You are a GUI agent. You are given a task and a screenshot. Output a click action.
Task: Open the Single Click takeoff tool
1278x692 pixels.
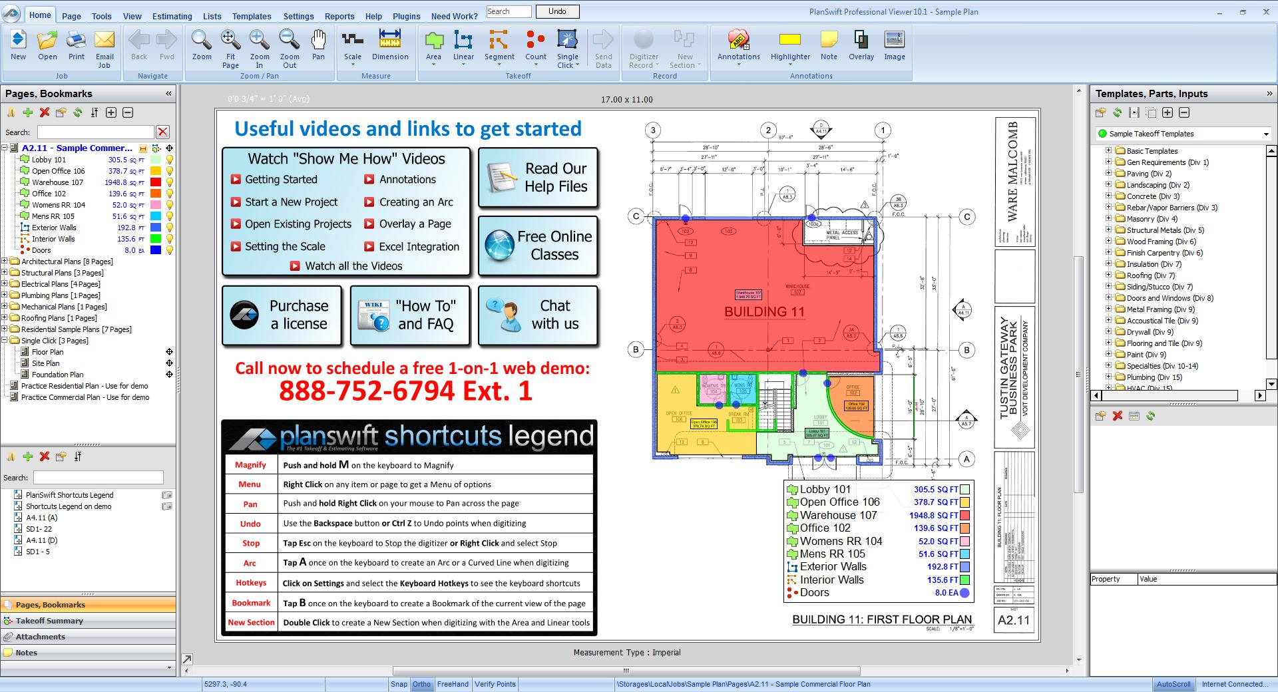pos(567,47)
